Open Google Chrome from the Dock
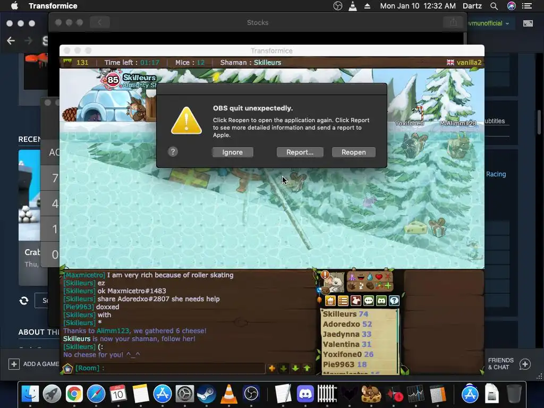The height and width of the screenshot is (408, 544). (74, 394)
